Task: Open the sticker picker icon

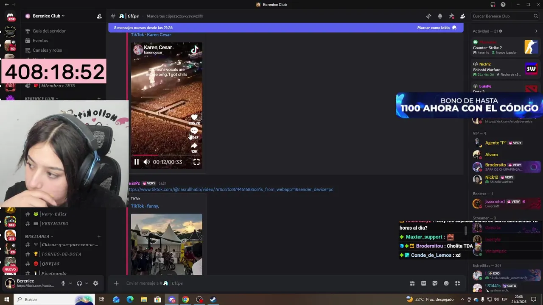Action: (435, 283)
